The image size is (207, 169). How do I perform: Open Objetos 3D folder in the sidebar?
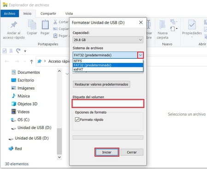coord(27,104)
